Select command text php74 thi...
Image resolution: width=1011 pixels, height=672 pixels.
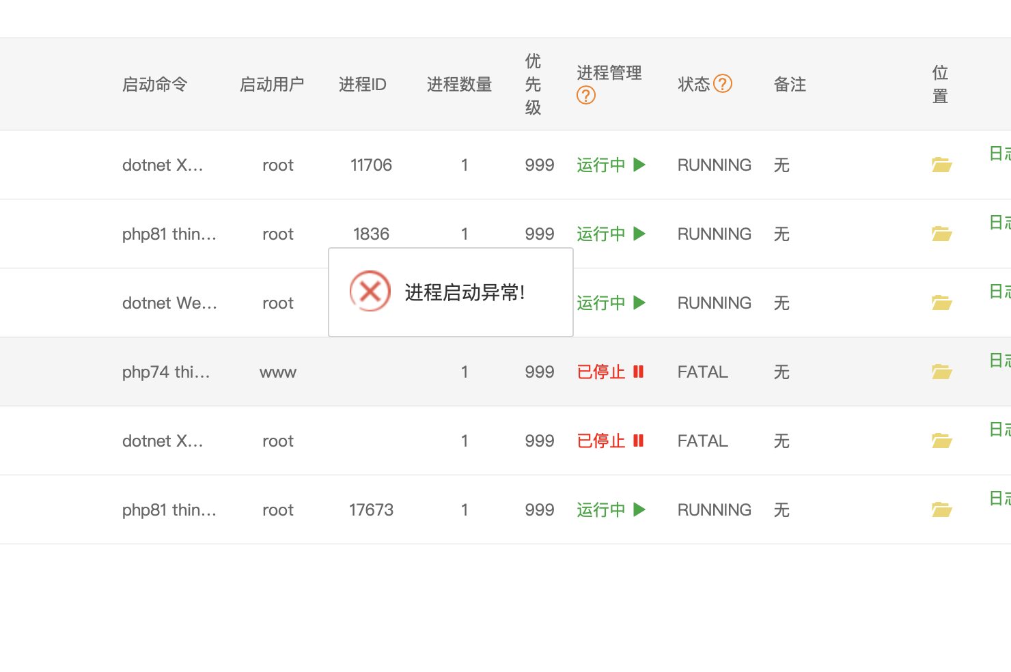point(166,372)
